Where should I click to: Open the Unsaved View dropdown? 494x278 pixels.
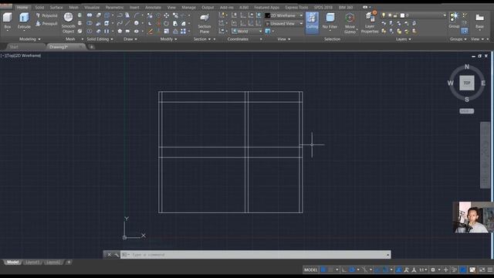click(284, 23)
